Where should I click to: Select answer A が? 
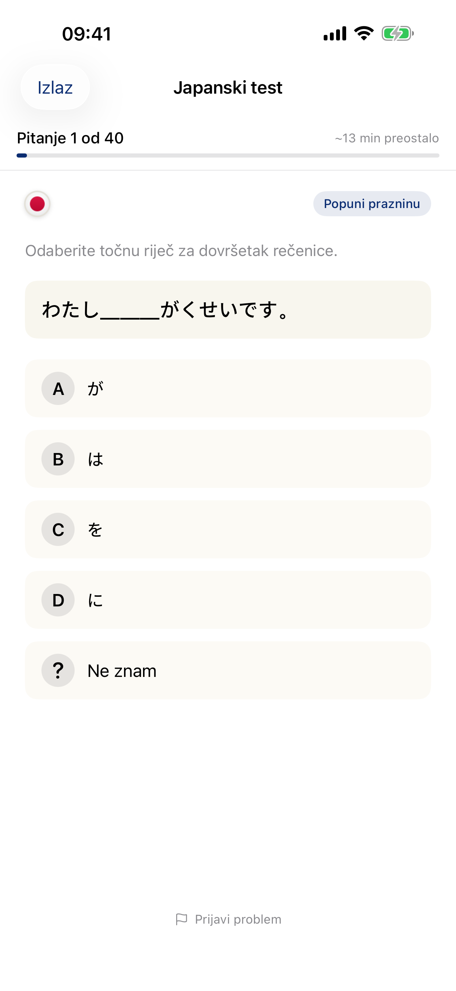pyautogui.click(x=228, y=388)
